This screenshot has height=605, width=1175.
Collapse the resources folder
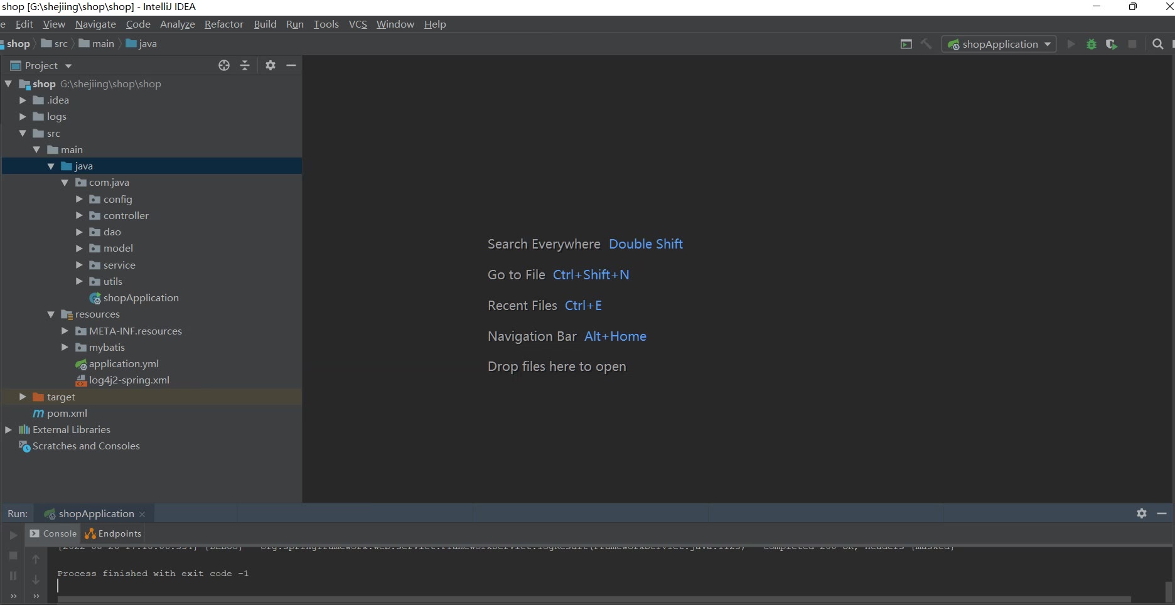coord(51,314)
